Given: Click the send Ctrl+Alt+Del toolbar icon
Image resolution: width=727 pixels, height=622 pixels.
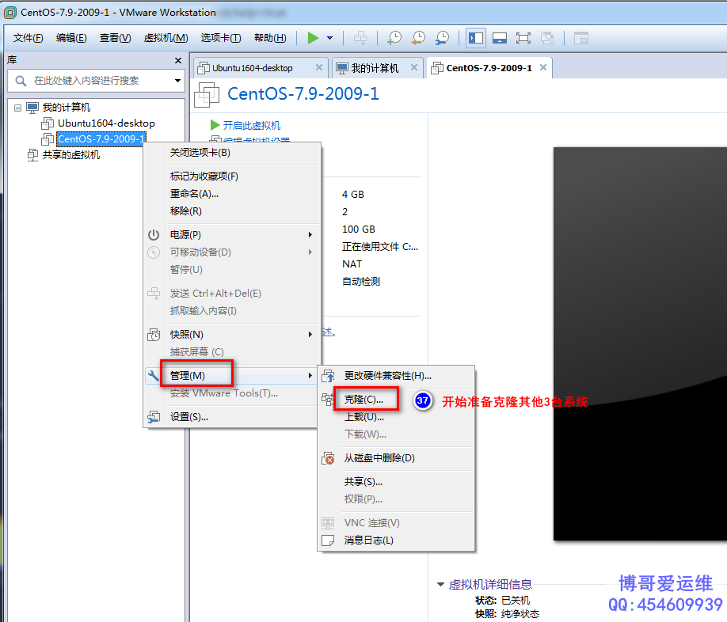Looking at the screenshot, I should point(360,38).
